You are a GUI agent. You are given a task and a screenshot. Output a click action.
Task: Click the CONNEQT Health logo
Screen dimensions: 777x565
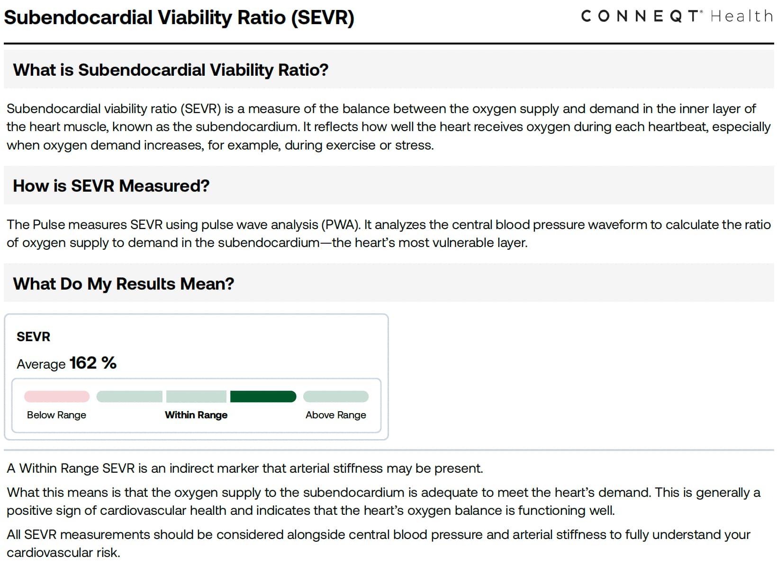677,16
